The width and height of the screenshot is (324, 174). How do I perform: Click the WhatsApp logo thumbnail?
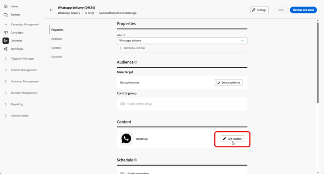pyautogui.click(x=127, y=139)
